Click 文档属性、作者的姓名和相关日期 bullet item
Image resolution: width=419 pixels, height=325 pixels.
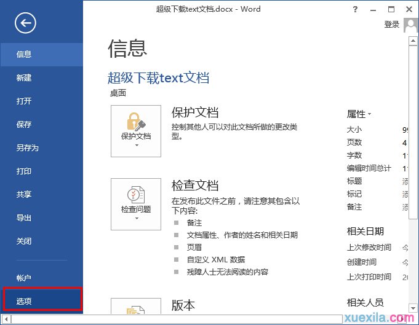[242, 235]
